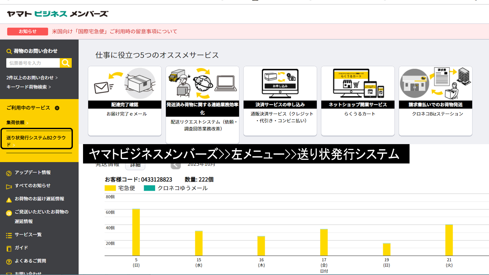489x275 pixels.
Task: Click the アップデート情報 refresh icon
Action: pos(9,173)
